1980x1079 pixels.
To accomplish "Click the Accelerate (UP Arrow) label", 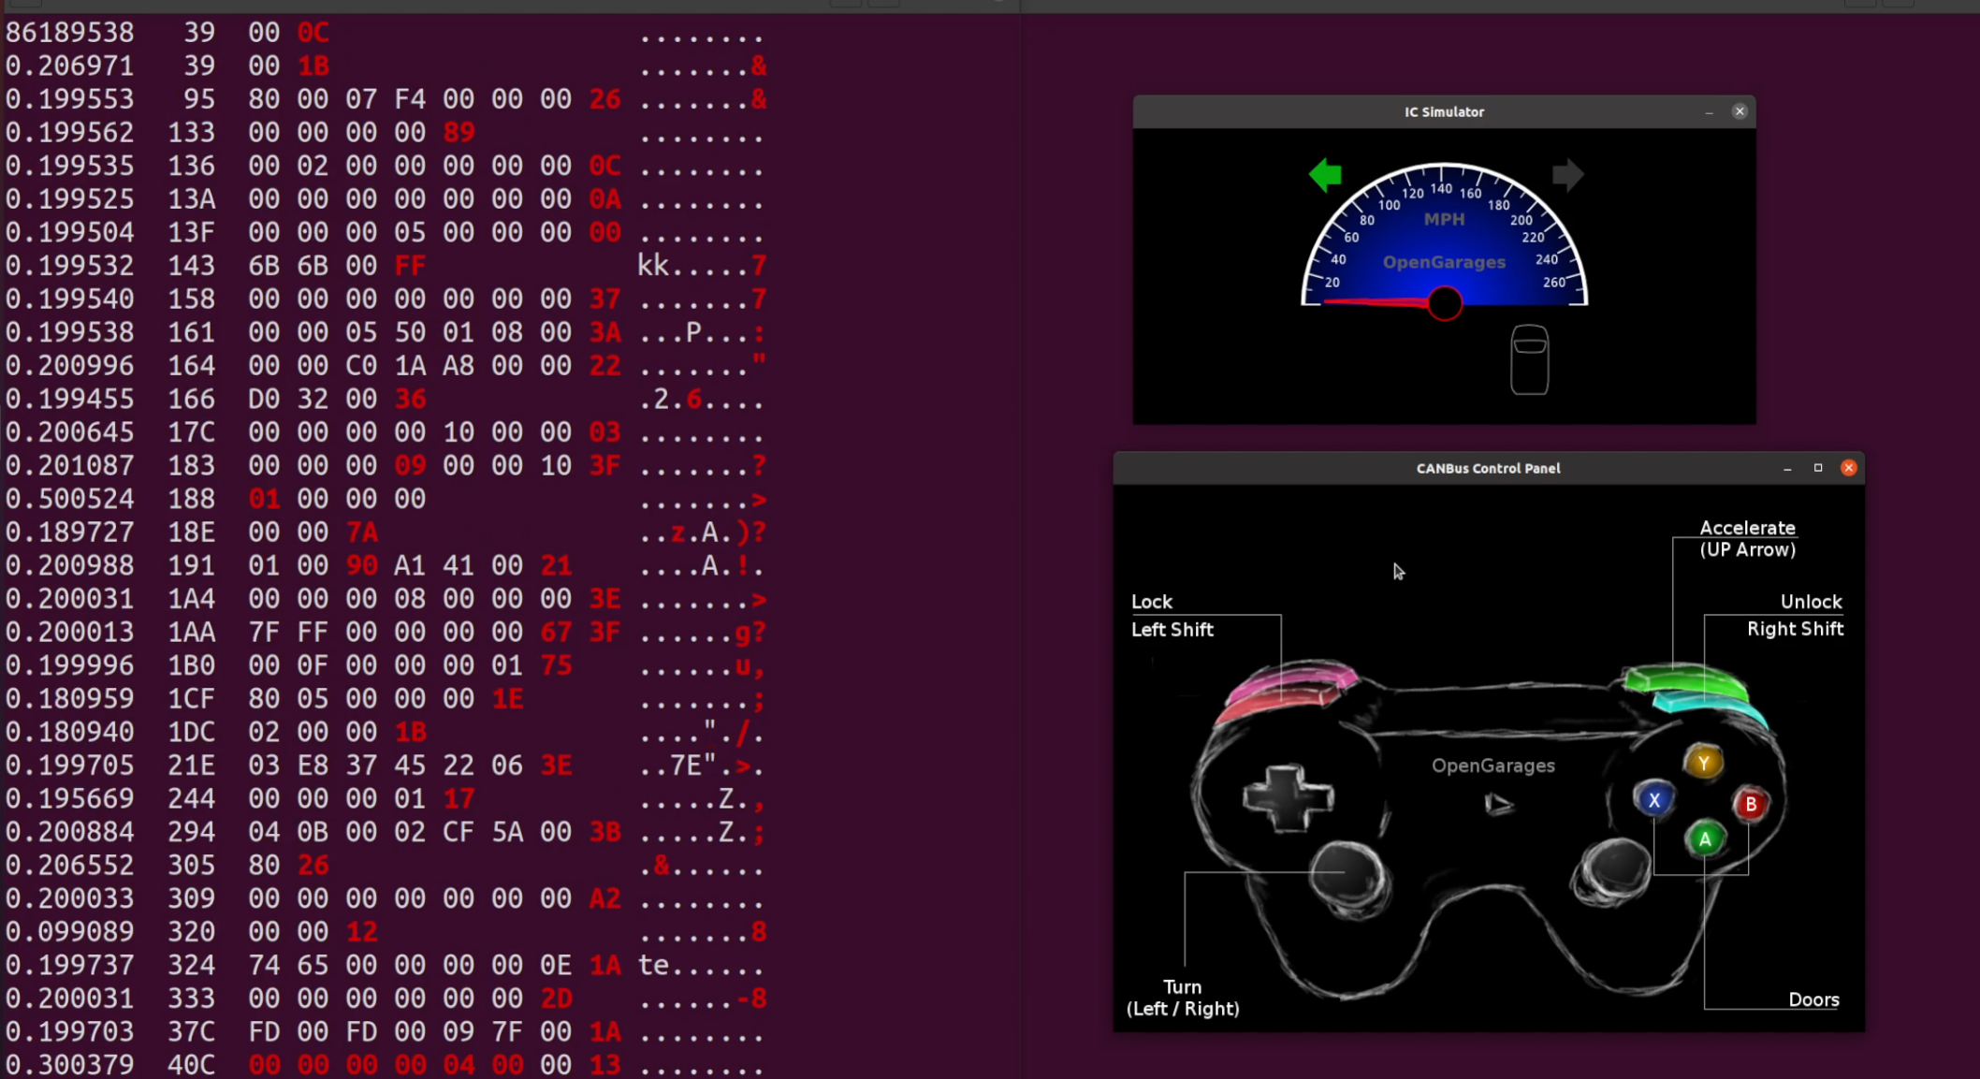I will coord(1747,538).
